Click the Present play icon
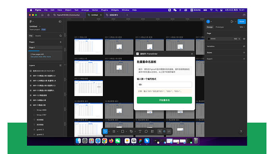This screenshot has height=154, width=274. click(x=232, y=22)
